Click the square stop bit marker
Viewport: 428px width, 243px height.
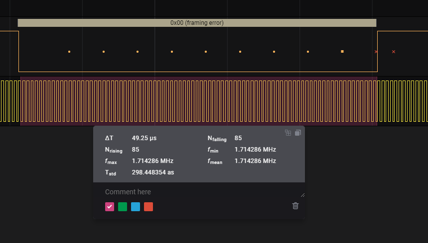click(342, 52)
